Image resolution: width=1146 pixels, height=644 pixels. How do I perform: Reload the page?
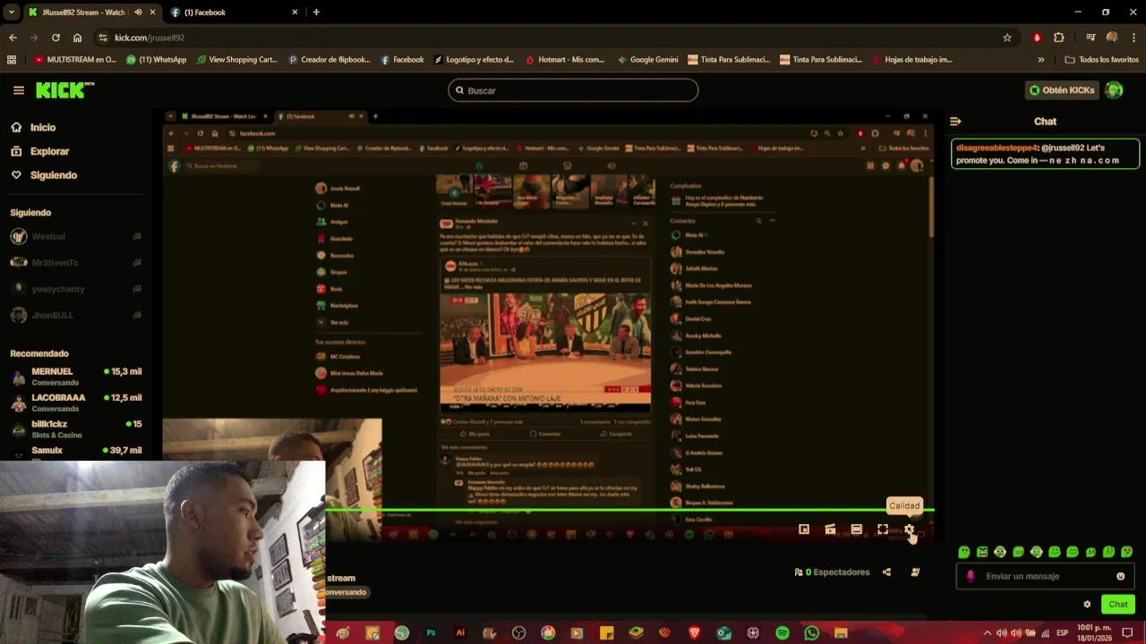click(x=56, y=38)
